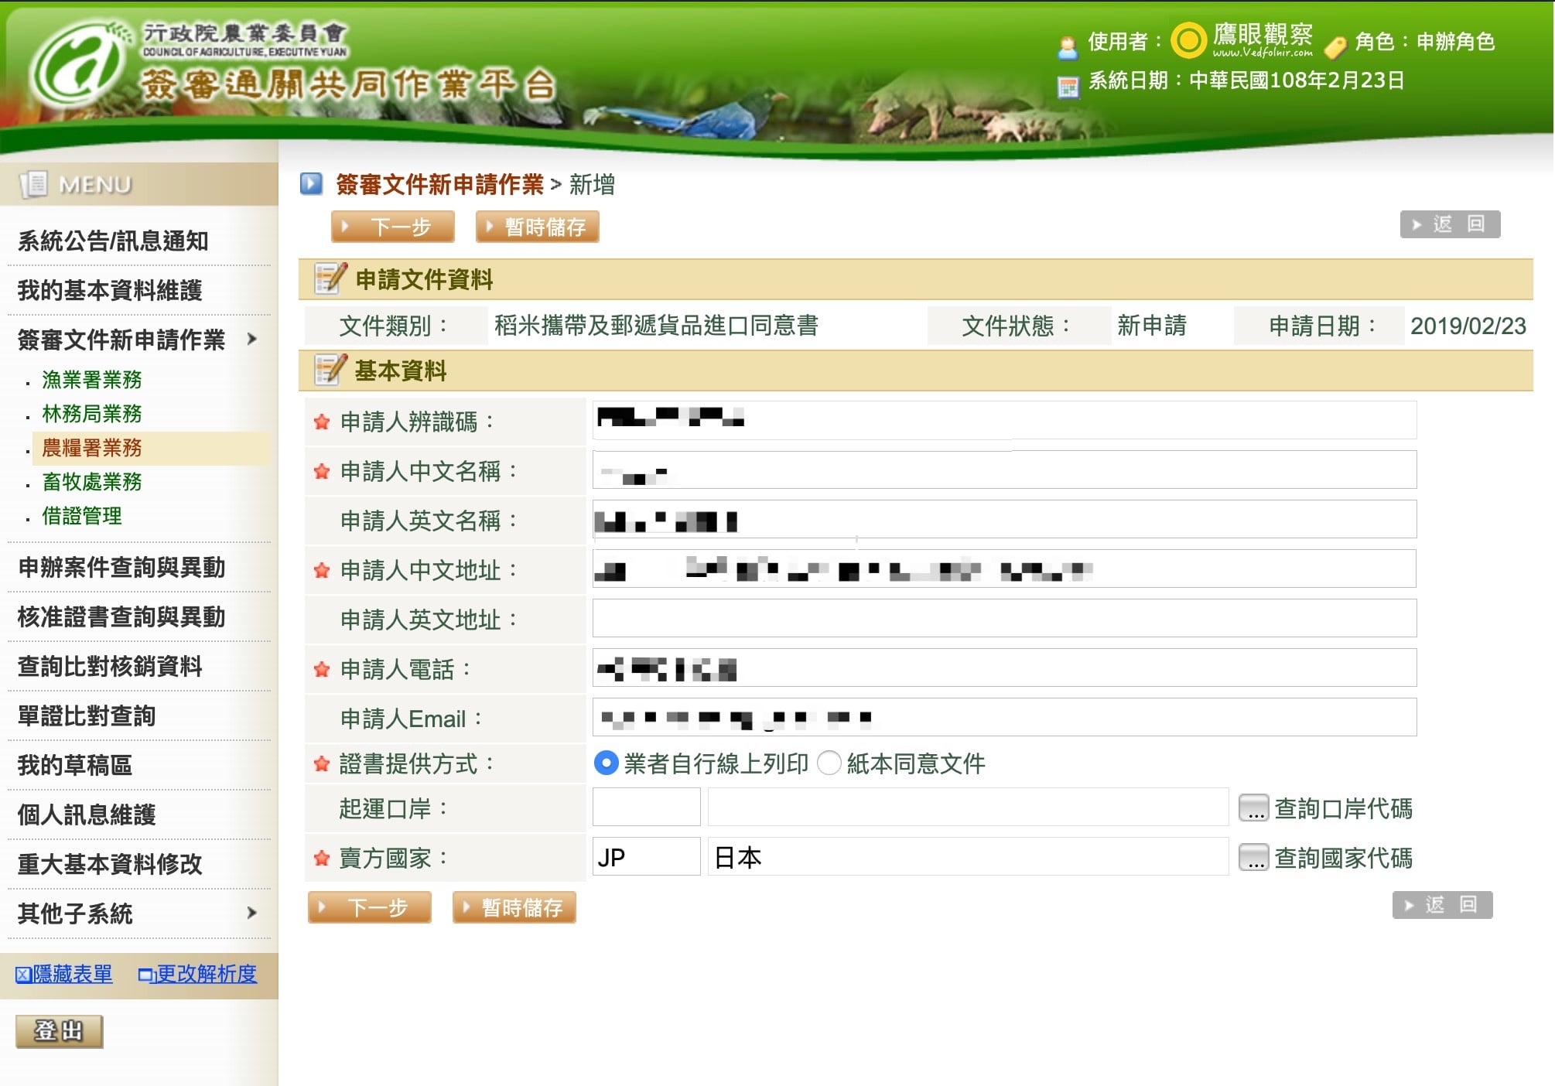1555x1086 pixels.
Task: Open 單證比對查詢 menu item
Action: pyautogui.click(x=87, y=715)
